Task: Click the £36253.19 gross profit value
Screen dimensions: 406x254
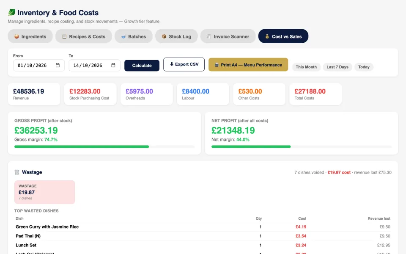Action: [36, 130]
